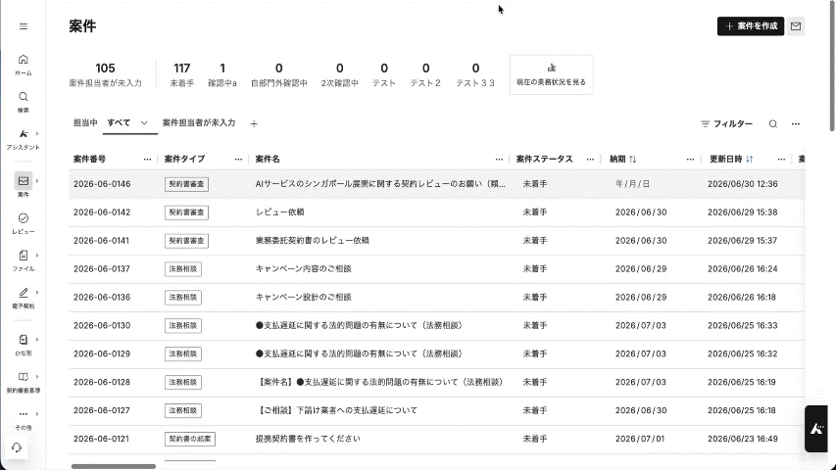
Task: Click date 2026/07/01 in row 2026-06-0121
Action: click(x=640, y=439)
